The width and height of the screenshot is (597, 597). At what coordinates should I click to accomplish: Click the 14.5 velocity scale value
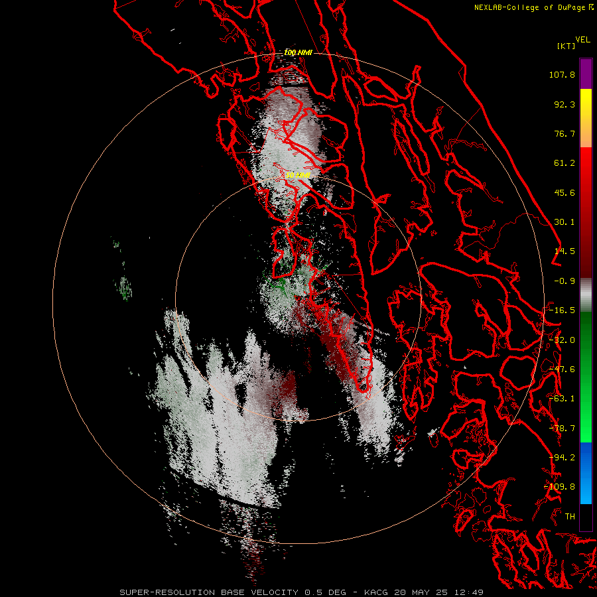pos(564,251)
